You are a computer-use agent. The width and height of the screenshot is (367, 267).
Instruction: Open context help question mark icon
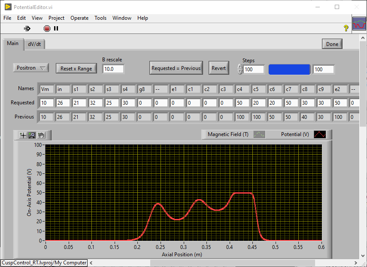[x=346, y=28]
